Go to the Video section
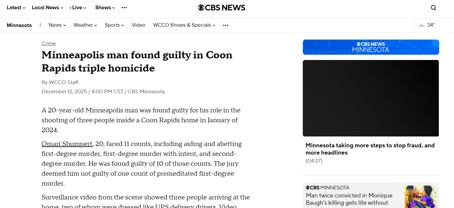Image resolution: width=454 pixels, height=208 pixels. coord(138,25)
